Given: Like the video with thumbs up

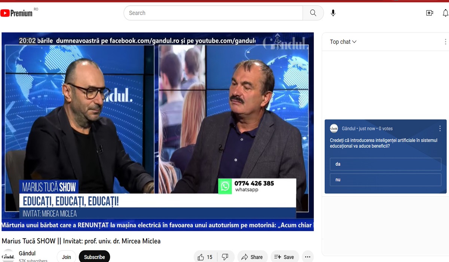Looking at the screenshot, I should (x=205, y=257).
